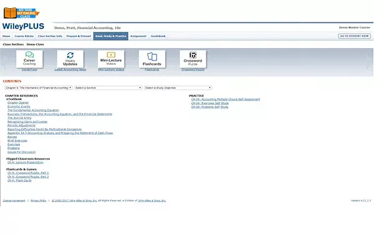This screenshot has width=374, height=234.
Task: Open Ch 4: Lecture Presentation link
Action: click(26, 162)
